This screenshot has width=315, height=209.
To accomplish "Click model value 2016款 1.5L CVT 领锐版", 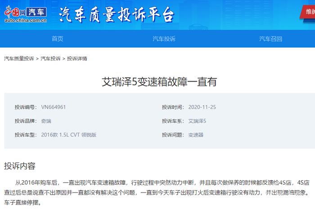I will click(69, 135).
